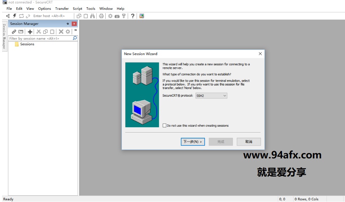Click the 'Ready' status bar text

click(8, 199)
